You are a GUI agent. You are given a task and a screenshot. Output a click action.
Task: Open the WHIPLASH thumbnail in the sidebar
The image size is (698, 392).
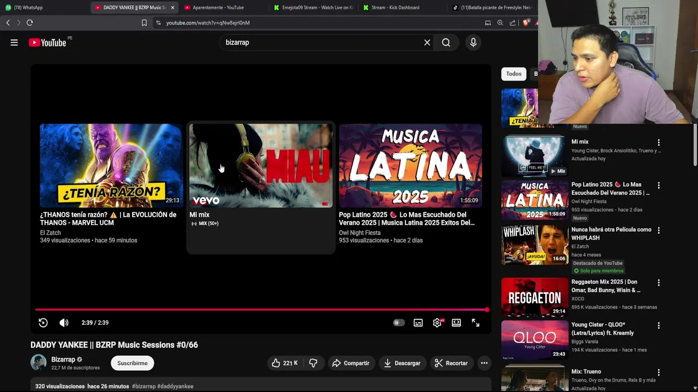pyautogui.click(x=534, y=244)
